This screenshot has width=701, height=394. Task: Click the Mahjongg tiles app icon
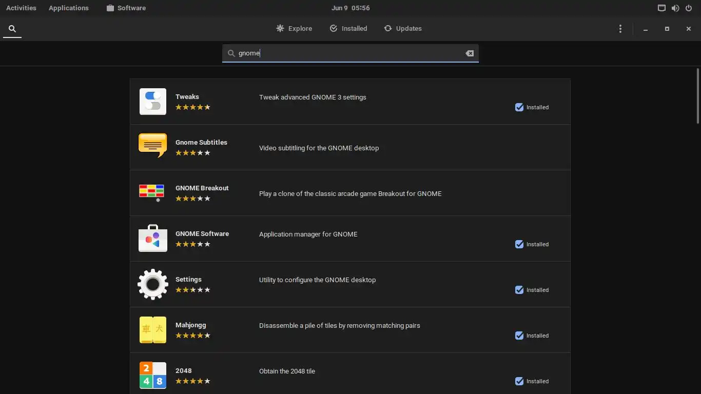click(x=153, y=330)
